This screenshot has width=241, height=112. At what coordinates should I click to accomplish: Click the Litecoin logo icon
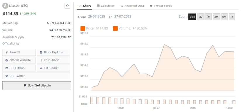coord(5,6)
